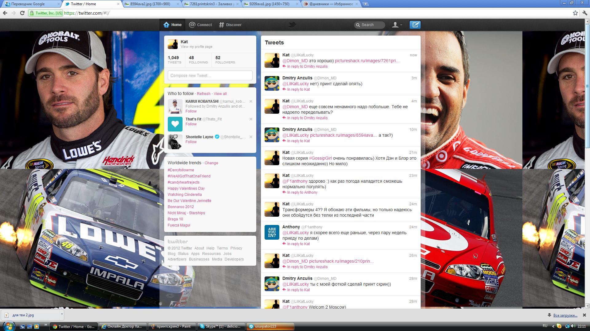Open View my profile page link
This screenshot has width=590, height=331.
(197, 47)
